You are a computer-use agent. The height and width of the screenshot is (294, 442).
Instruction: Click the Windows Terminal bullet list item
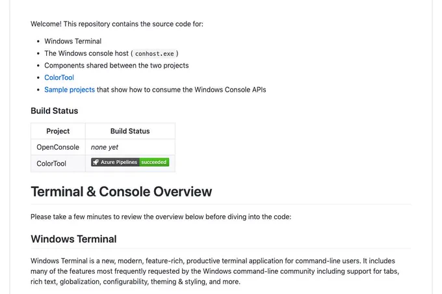[x=73, y=41]
